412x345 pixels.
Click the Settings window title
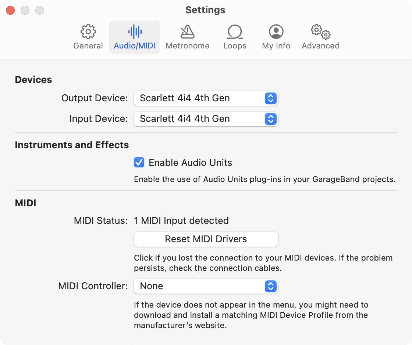205,10
